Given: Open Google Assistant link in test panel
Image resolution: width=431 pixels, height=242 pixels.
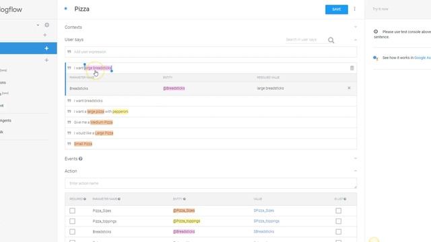Looking at the screenshot, I should 422,58.
